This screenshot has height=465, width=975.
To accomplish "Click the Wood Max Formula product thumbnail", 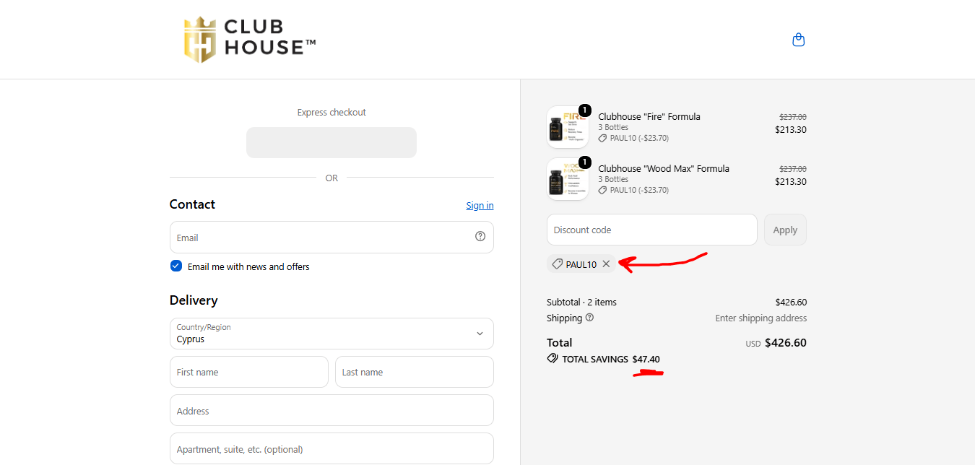I will coord(568,179).
